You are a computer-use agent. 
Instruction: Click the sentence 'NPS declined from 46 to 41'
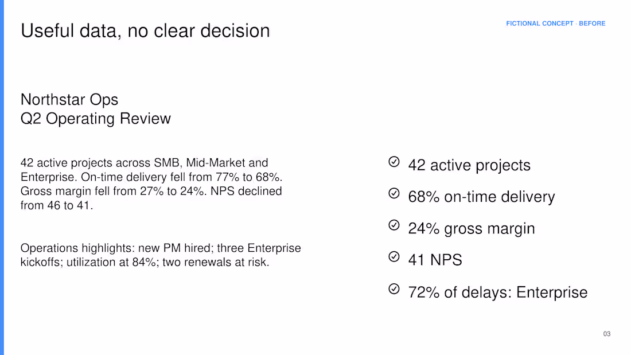151,198
